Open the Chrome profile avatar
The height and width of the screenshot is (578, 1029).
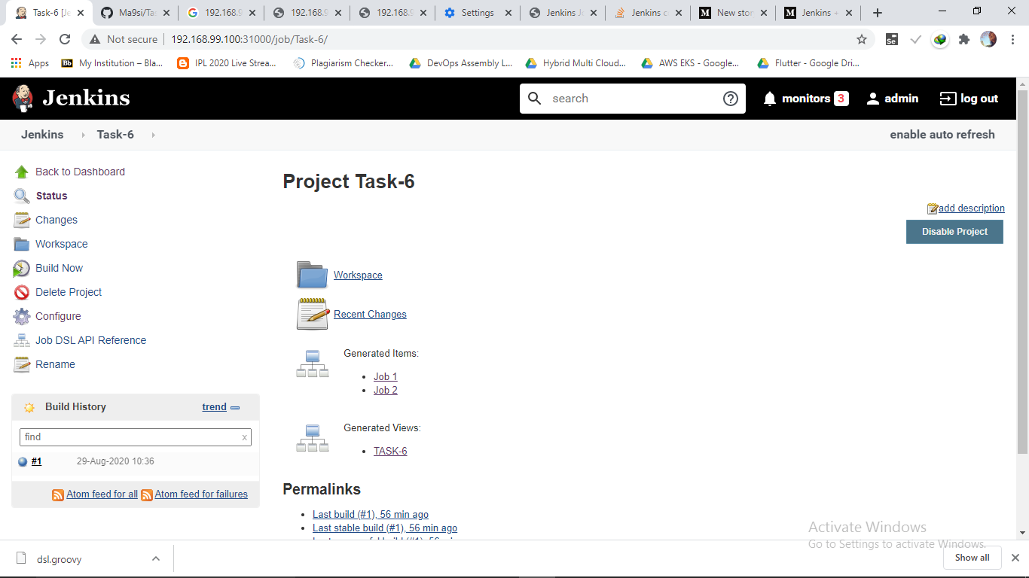tap(988, 39)
